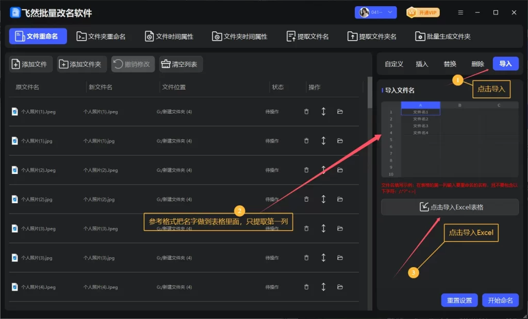528x319 pixels.
Task: Open folder location of 个人照片(2).Jpeg
Action: 340,170
